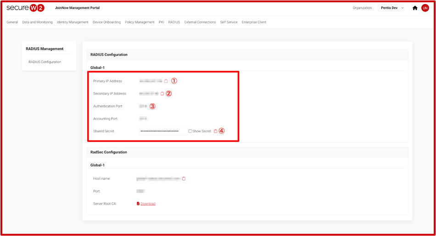The image size is (436, 236).
Task: Enable the Show Secret checkbox
Action: pos(190,131)
